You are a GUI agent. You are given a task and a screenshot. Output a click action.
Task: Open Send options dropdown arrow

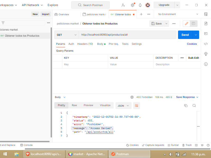click(196, 35)
